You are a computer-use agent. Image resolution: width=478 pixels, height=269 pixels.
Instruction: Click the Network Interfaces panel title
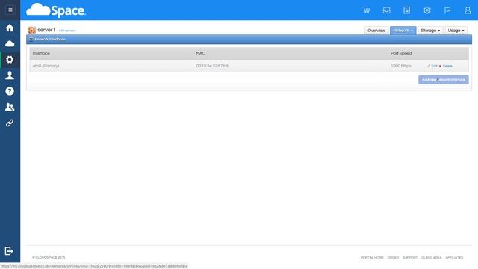click(x=50, y=40)
